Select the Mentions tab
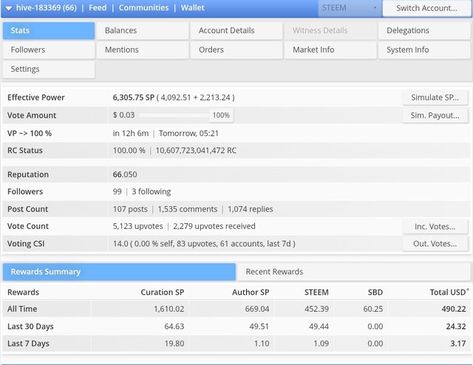Image resolution: width=473 pixels, height=365 pixels. (x=143, y=50)
